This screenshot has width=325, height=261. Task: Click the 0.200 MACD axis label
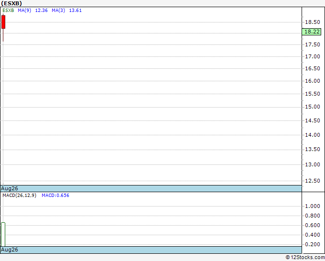[x=313, y=244]
